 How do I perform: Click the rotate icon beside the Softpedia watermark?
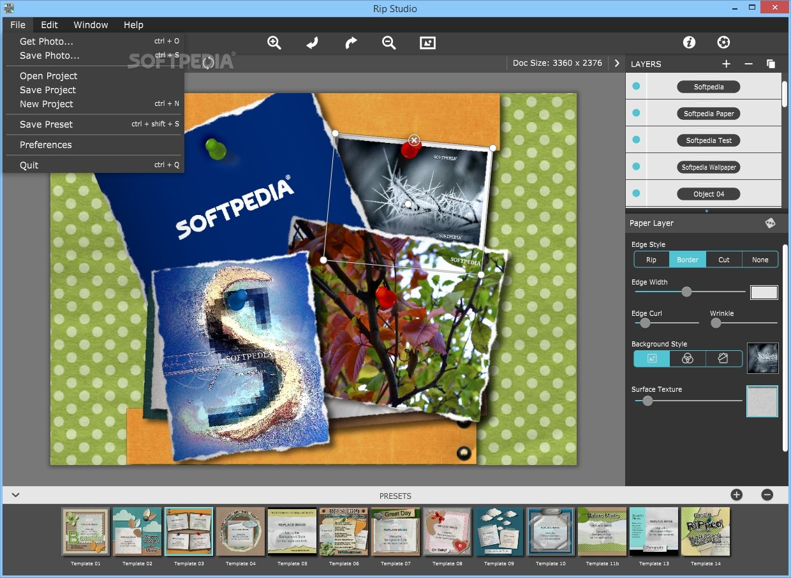(209, 63)
